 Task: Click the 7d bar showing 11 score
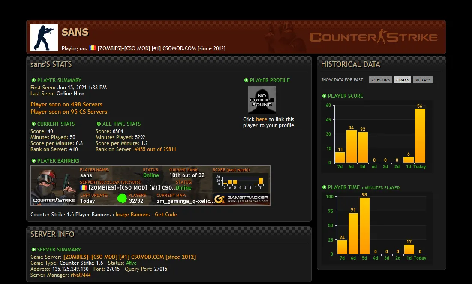click(340, 157)
